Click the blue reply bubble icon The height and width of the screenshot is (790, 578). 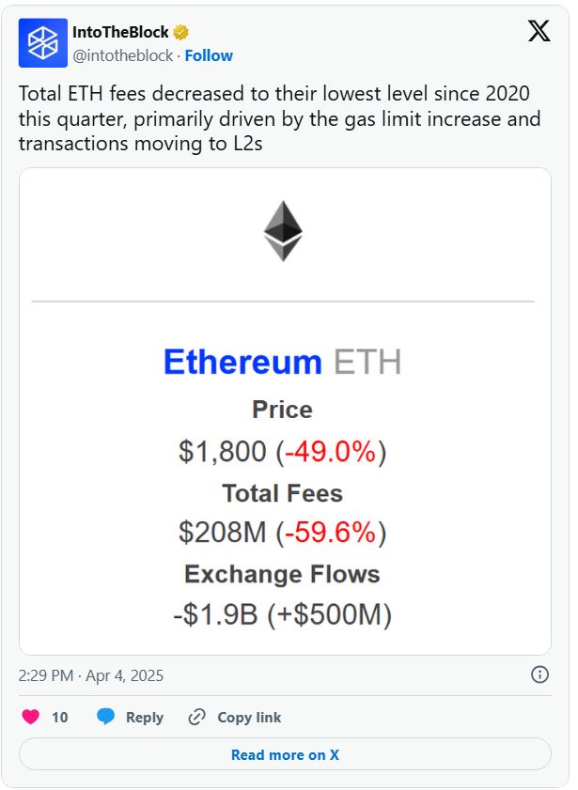pyautogui.click(x=106, y=717)
